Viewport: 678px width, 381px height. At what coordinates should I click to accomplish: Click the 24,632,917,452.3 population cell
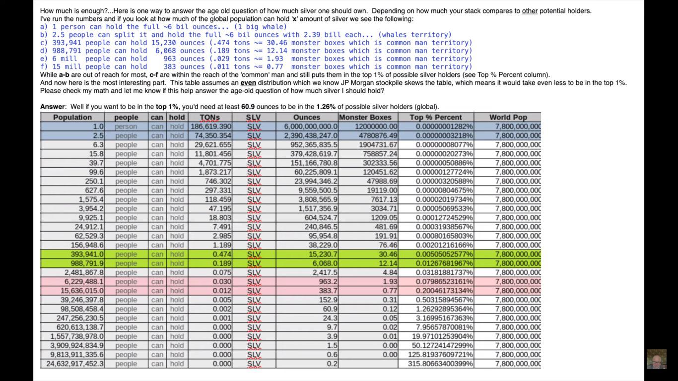pyautogui.click(x=72, y=364)
